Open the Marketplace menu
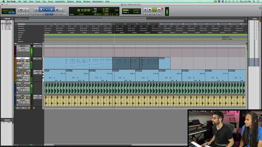The width and height of the screenshot is (262, 147). pyautogui.click(x=98, y=1)
